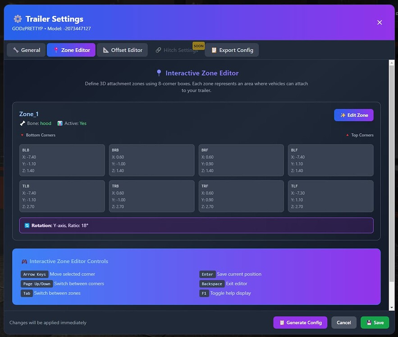Click the gear icon beside Trailer Settings title
398x337 pixels.
[17, 19]
